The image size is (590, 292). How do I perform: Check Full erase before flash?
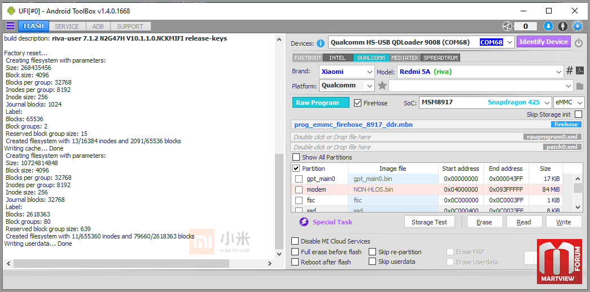pyautogui.click(x=295, y=252)
